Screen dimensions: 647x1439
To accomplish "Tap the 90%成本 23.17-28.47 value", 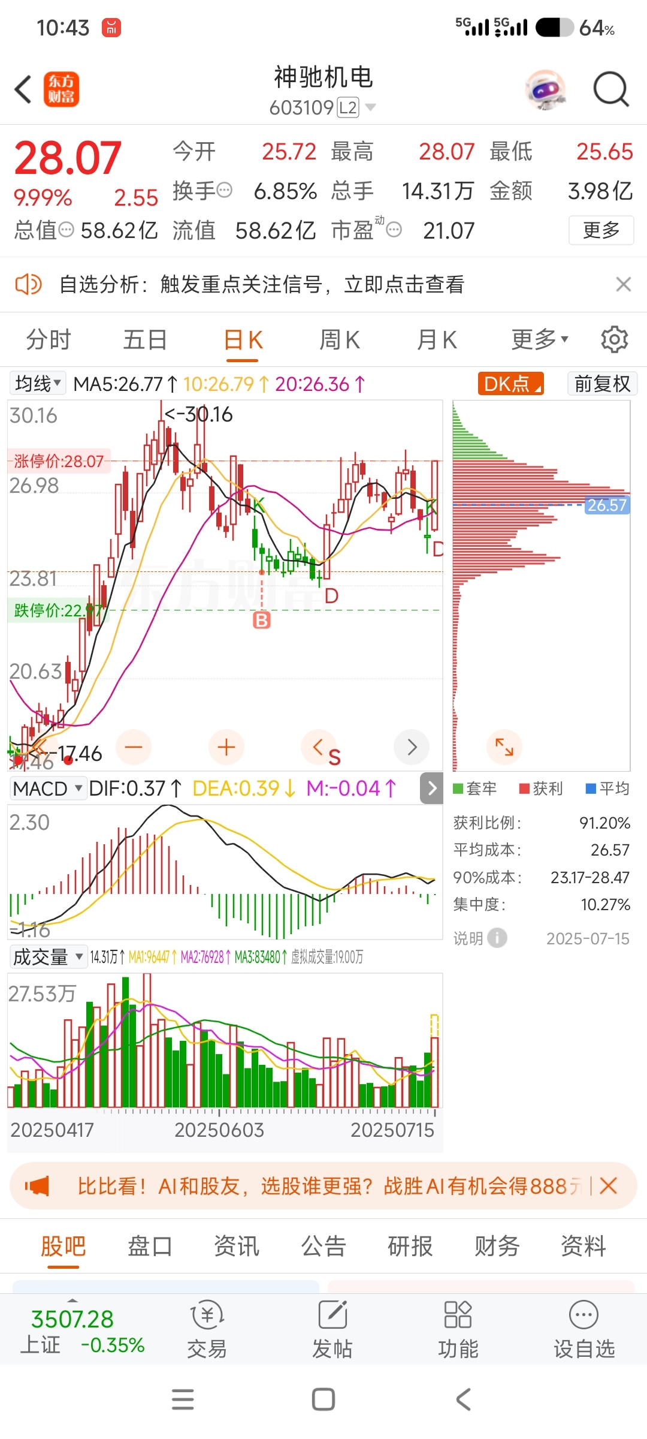I will coord(590,877).
